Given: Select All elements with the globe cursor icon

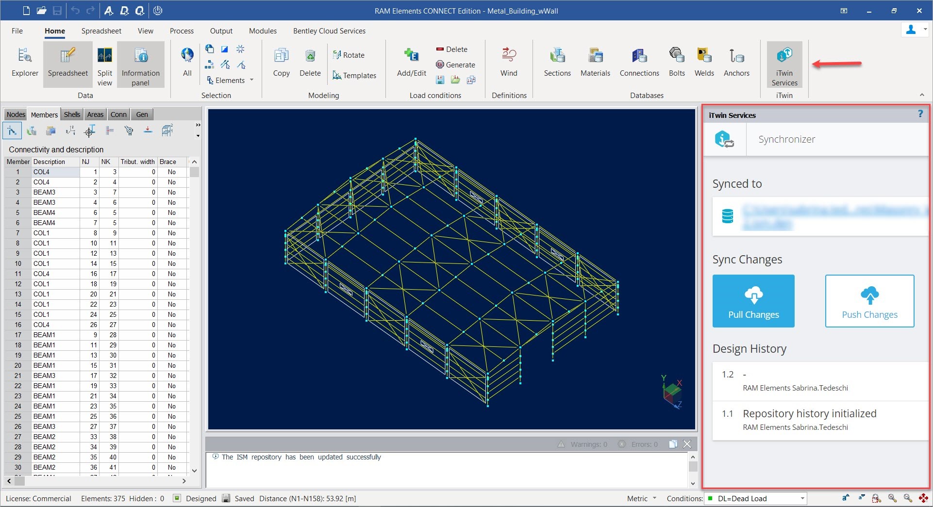Looking at the screenshot, I should pyautogui.click(x=187, y=62).
